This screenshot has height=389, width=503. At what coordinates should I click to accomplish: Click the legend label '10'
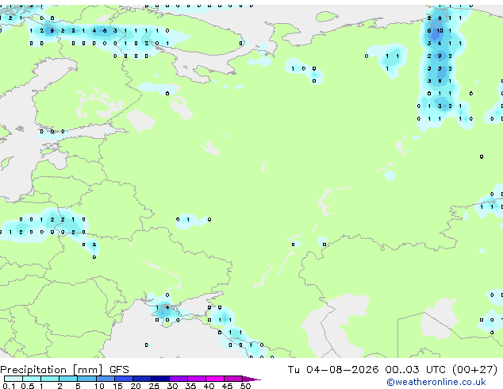[99, 386]
